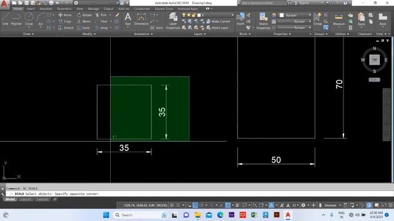Click Make Current layer button
Viewport: 394px width, 221px height.
click(x=218, y=21)
